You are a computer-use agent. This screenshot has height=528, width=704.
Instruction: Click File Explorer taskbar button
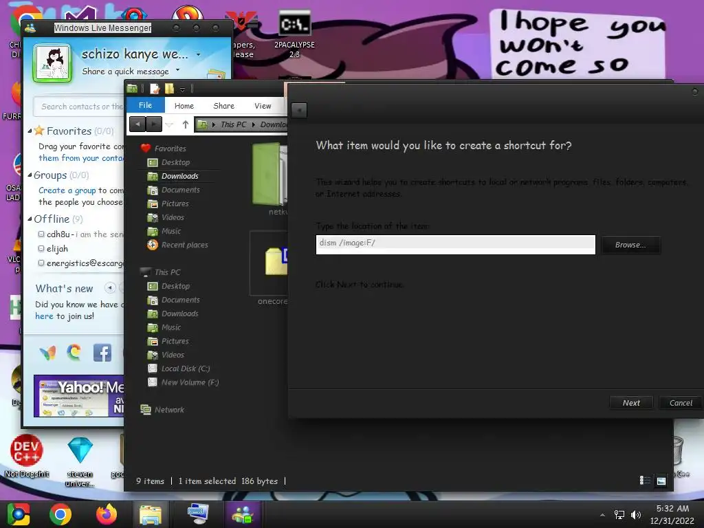pos(151,514)
